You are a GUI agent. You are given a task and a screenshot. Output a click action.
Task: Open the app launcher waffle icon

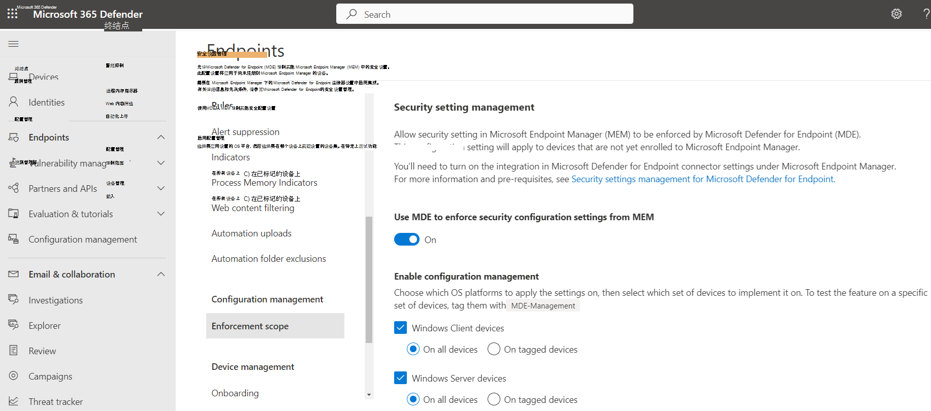point(12,14)
